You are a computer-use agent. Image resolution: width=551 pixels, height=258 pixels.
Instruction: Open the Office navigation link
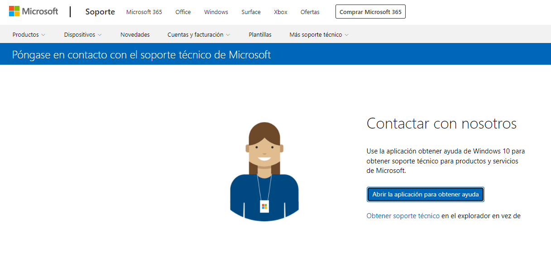pyautogui.click(x=183, y=12)
